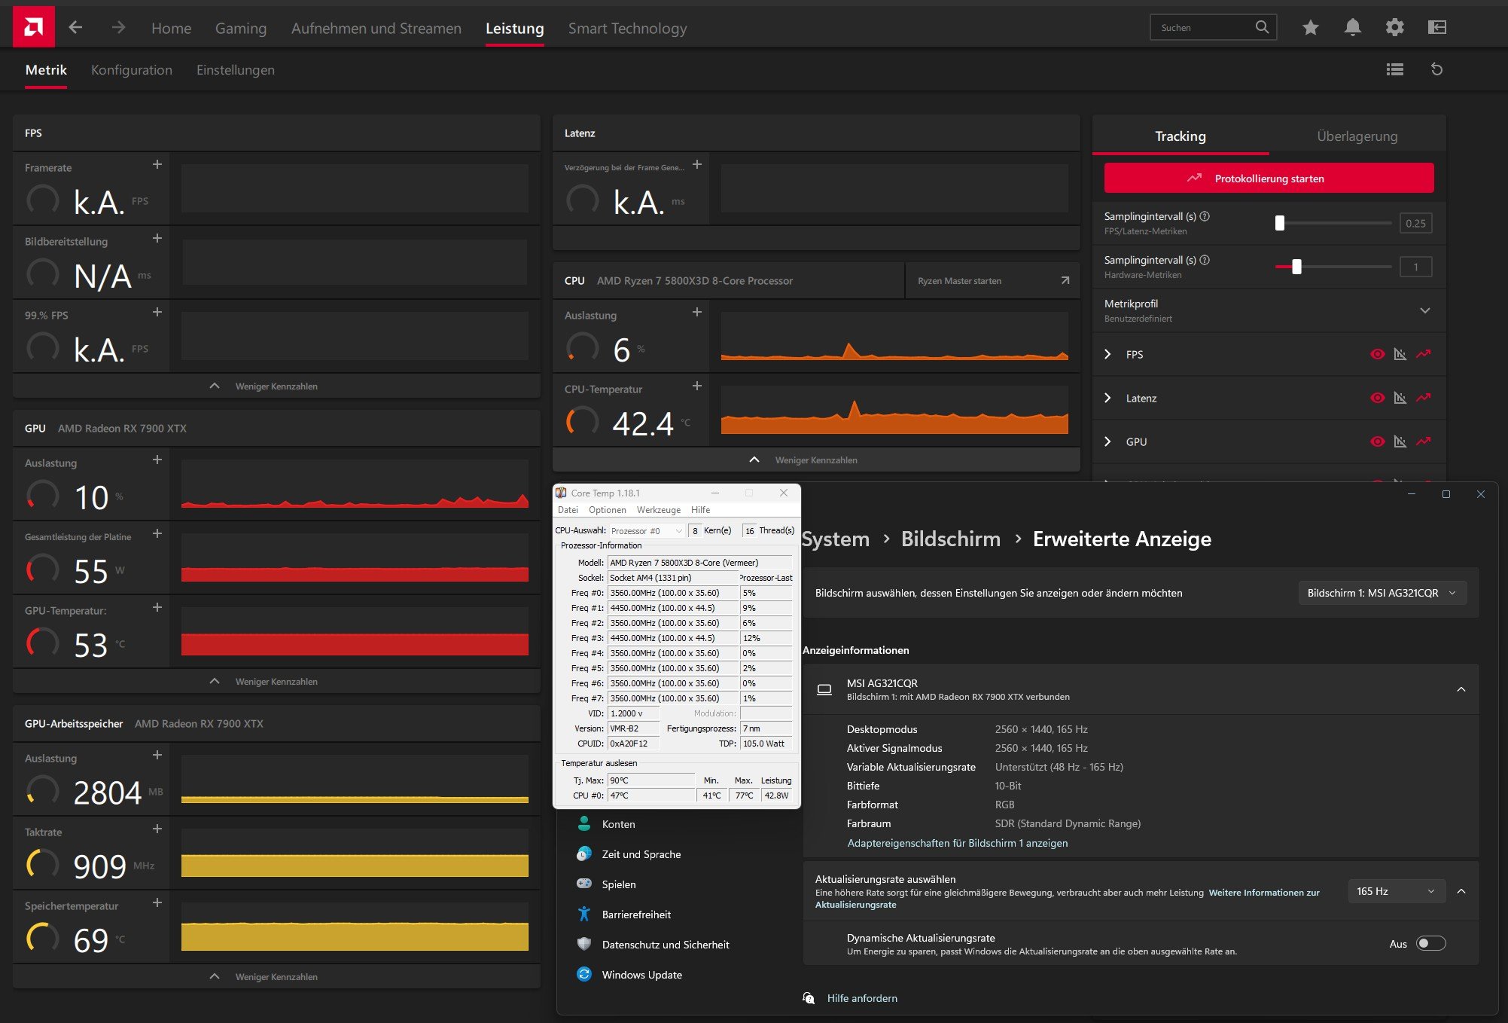Click Protokollierung starten button
The width and height of the screenshot is (1508, 1023).
(1269, 179)
